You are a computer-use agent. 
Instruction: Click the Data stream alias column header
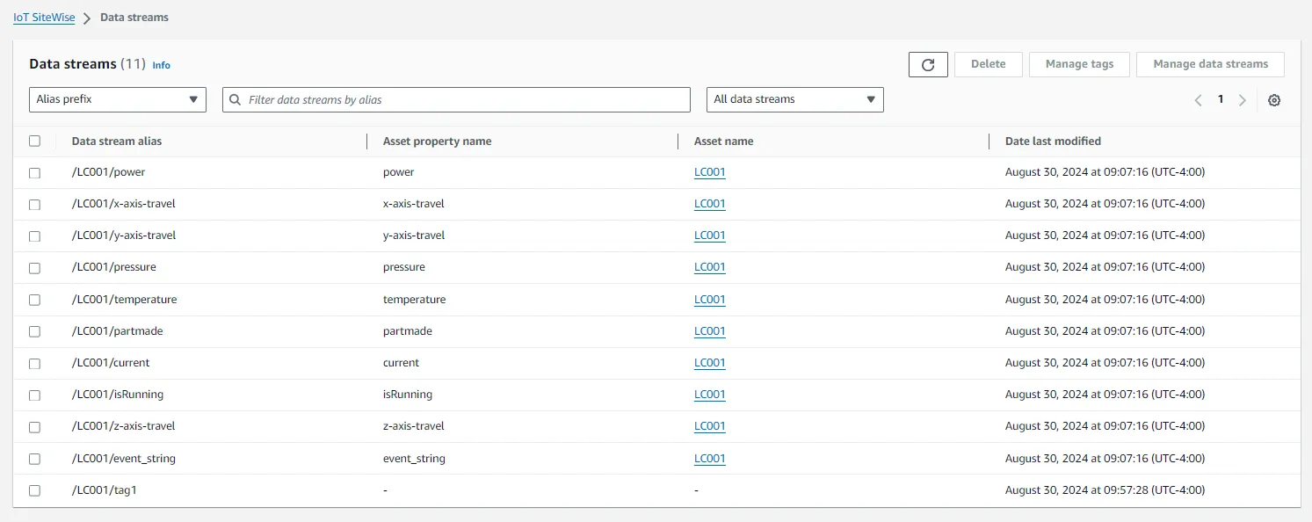pos(117,141)
